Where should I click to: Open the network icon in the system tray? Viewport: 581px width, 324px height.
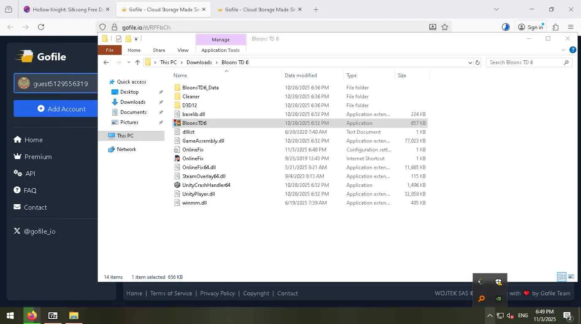pos(500,316)
